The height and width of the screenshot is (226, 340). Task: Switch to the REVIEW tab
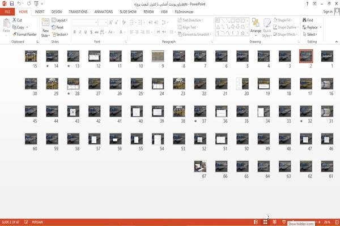coord(148,12)
